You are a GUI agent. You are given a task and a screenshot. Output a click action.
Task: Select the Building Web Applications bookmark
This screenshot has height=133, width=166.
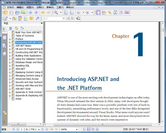pyautogui.click(x=28, y=56)
